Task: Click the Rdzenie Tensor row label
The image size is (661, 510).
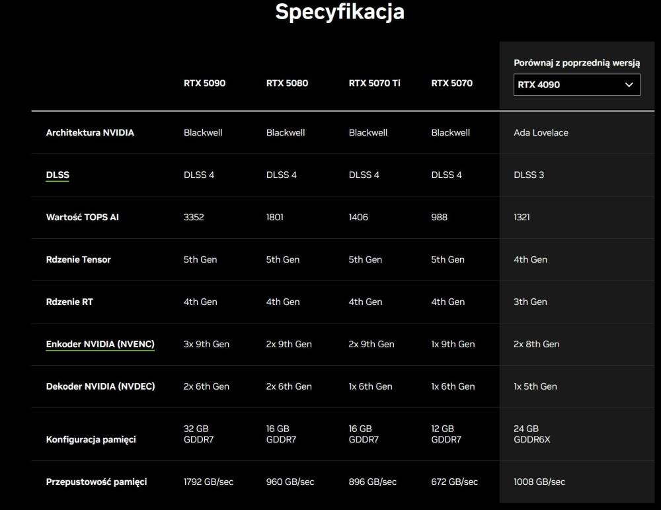Action: [78, 259]
